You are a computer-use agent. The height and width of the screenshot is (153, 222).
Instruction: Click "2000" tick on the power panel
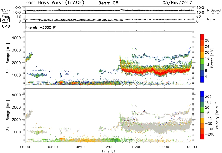click(16, 62)
